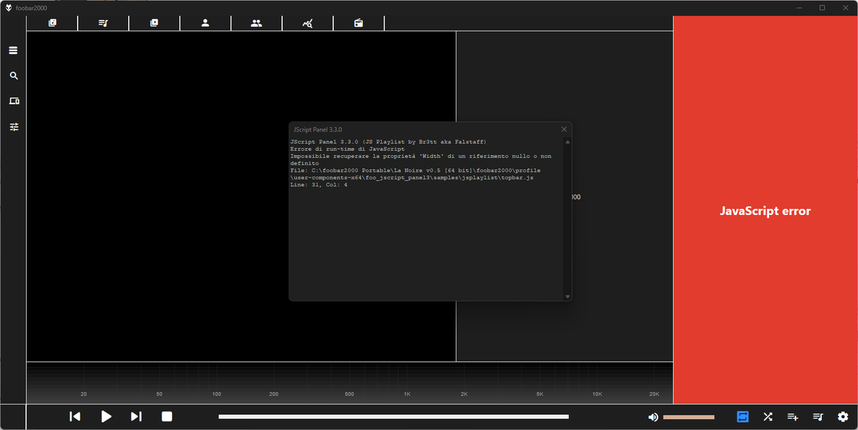Open the graph search analysis tab
Image resolution: width=858 pixels, height=430 pixels.
point(308,23)
